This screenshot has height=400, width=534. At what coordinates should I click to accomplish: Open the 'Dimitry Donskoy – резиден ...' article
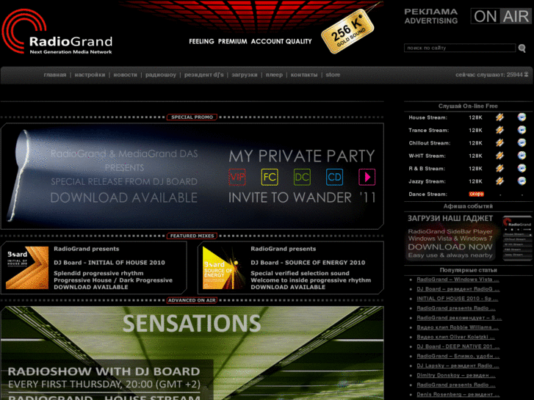[456, 375]
